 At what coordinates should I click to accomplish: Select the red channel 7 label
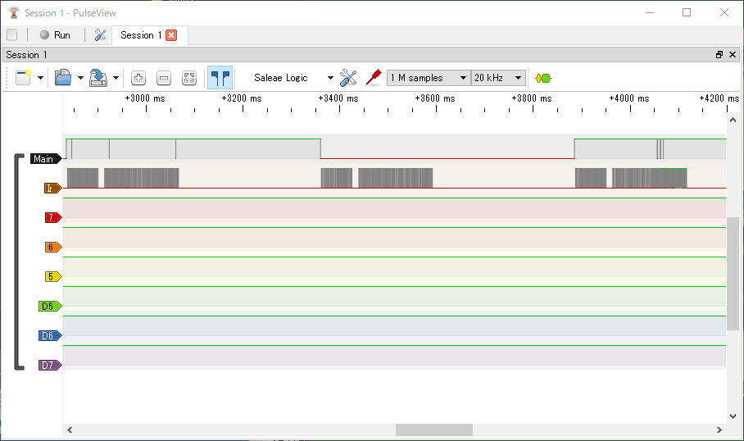click(53, 217)
